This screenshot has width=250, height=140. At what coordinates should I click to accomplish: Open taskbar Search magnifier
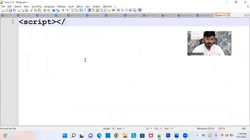(x=73, y=136)
